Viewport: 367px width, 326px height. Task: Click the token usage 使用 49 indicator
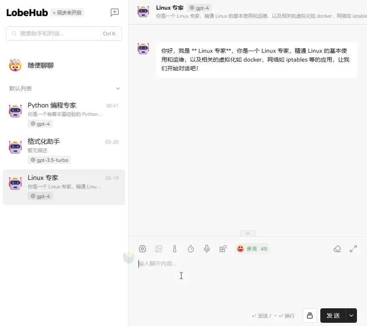252,249
